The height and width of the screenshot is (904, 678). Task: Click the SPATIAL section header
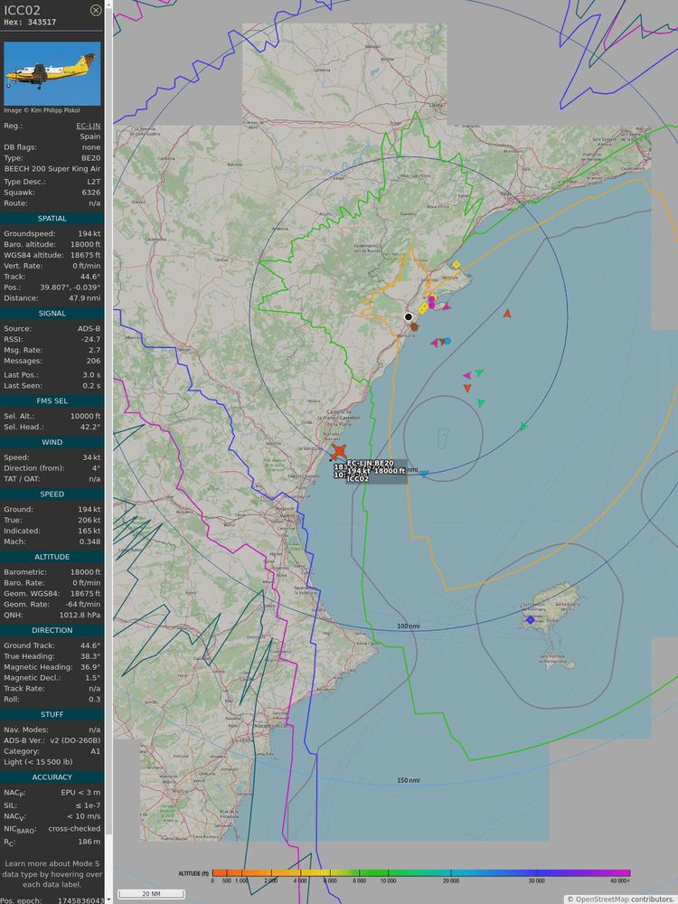[52, 219]
